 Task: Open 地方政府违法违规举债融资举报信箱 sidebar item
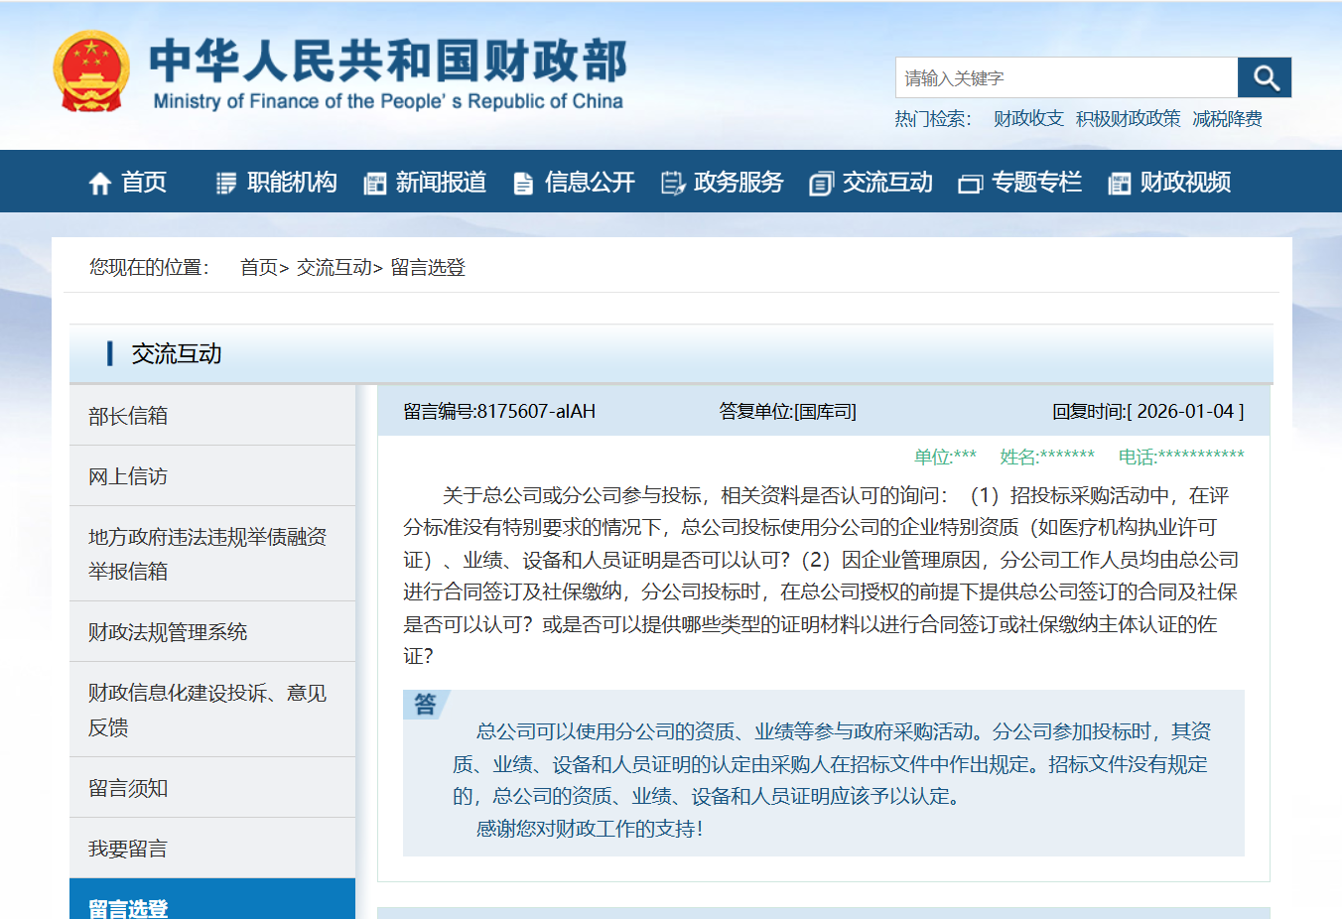pos(212,554)
